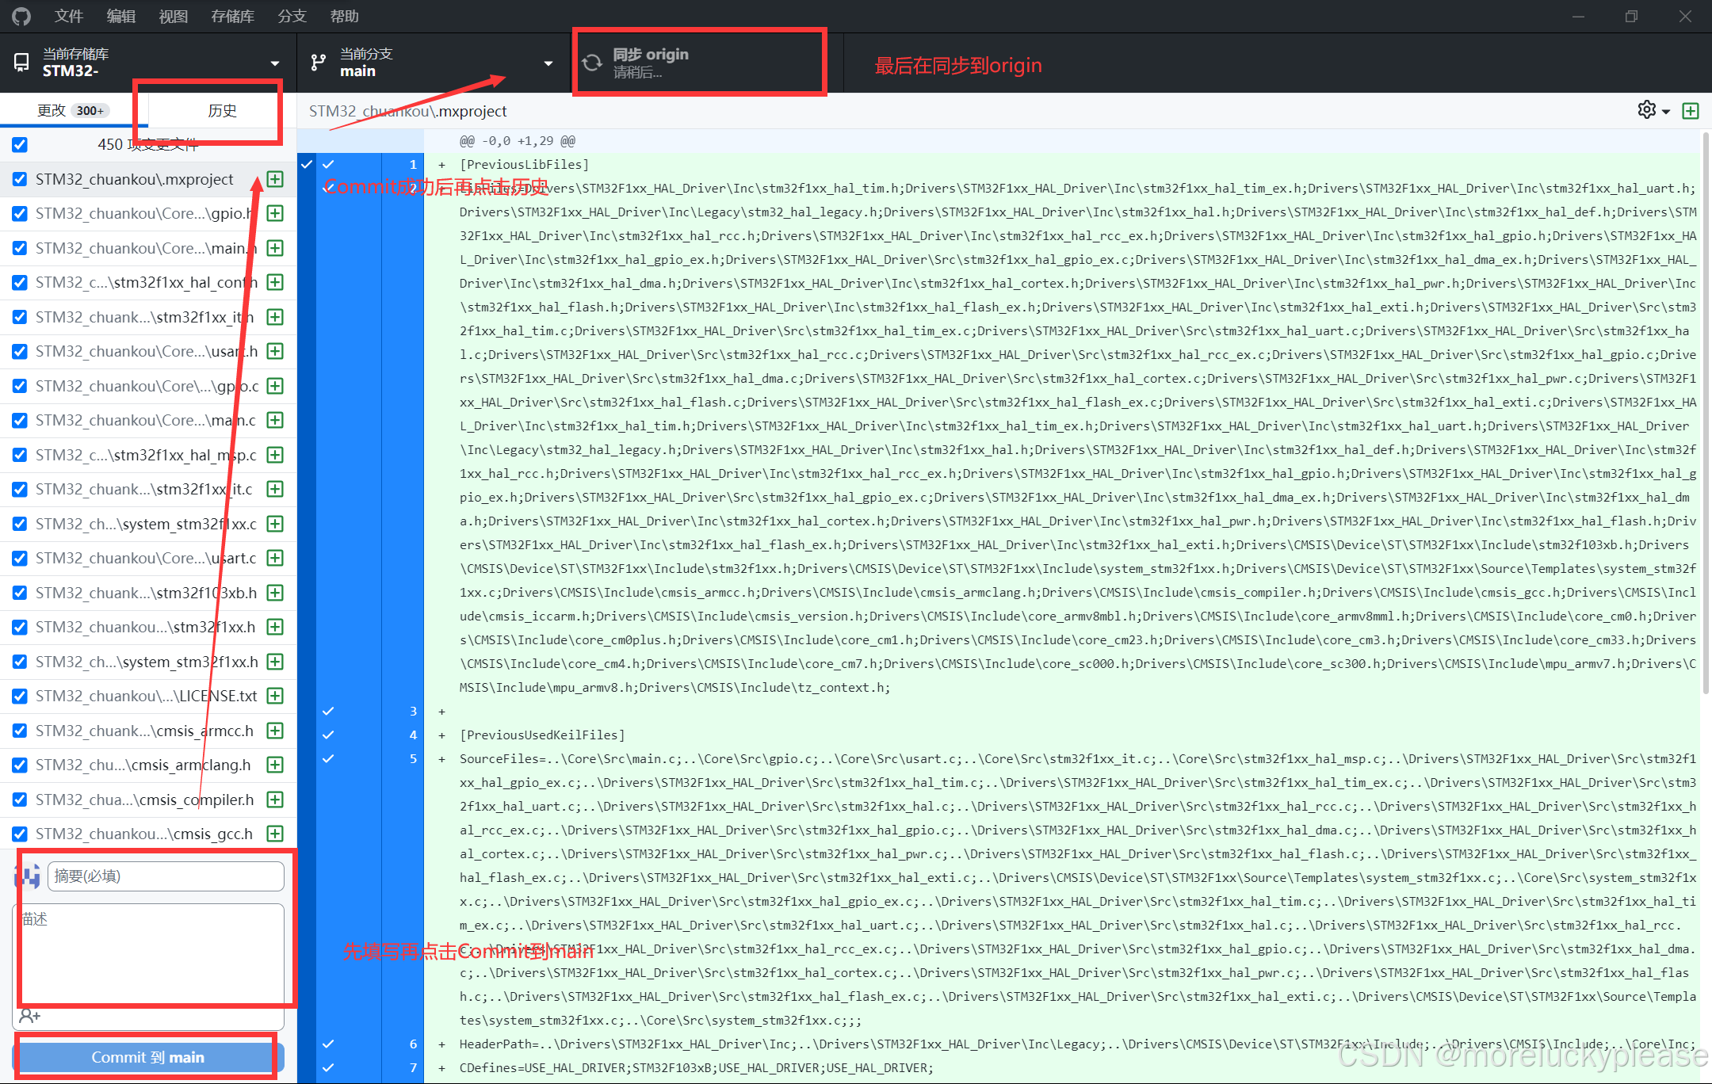Screen dimensions: 1712x1084
Task: Click the sync origin refresh icon
Action: coord(592,63)
